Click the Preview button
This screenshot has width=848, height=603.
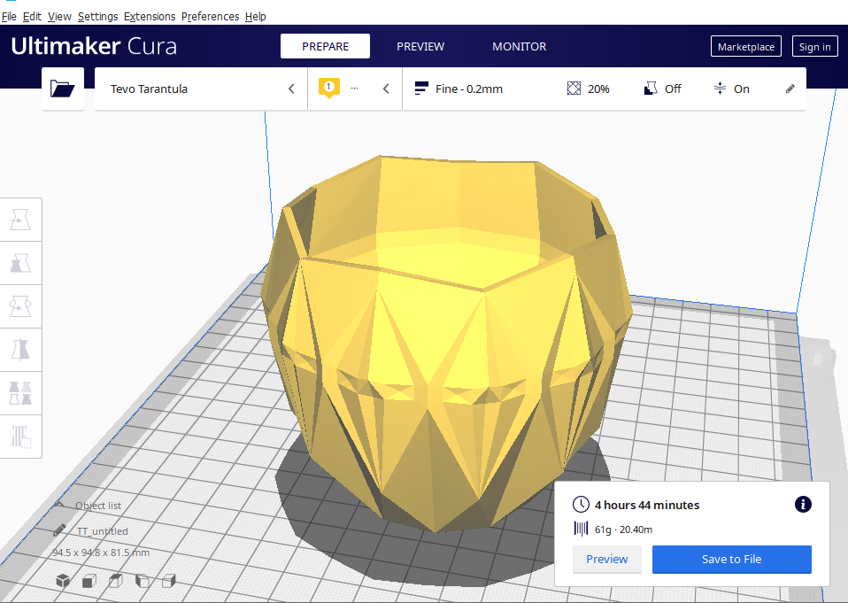pos(607,560)
